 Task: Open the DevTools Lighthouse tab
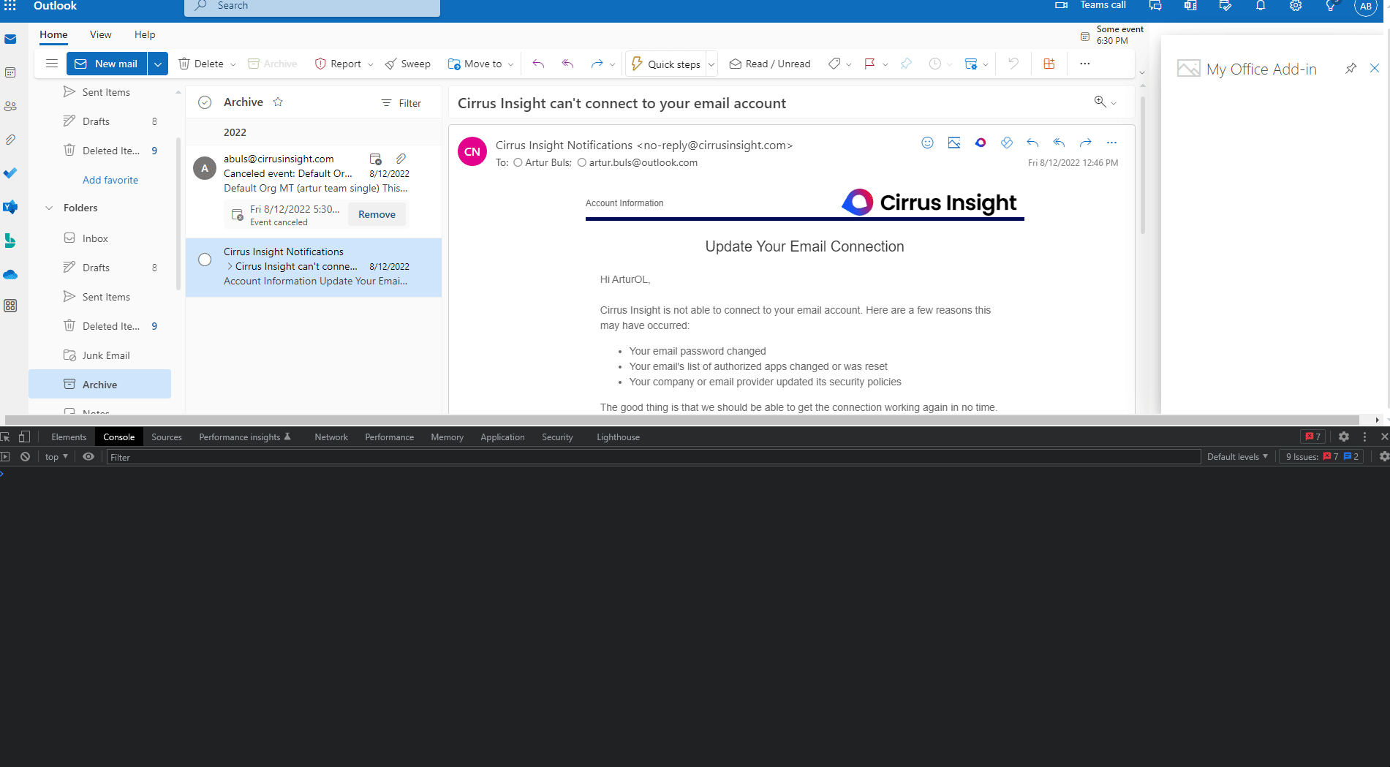[618, 437]
